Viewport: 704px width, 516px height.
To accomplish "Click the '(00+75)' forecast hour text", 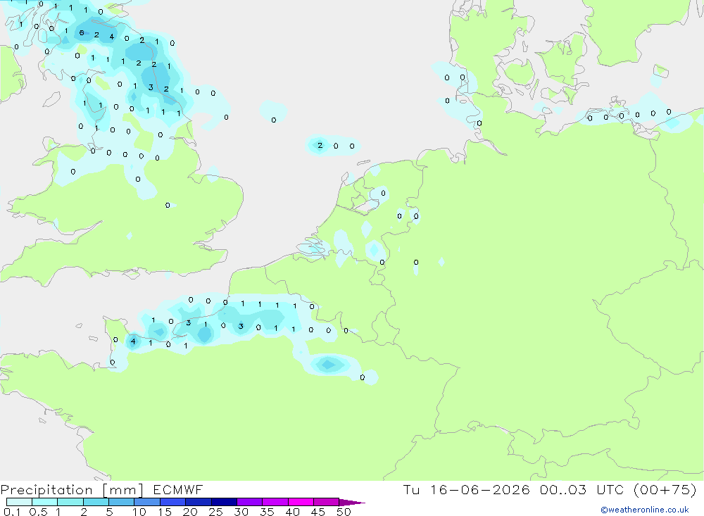I will 665,489.
